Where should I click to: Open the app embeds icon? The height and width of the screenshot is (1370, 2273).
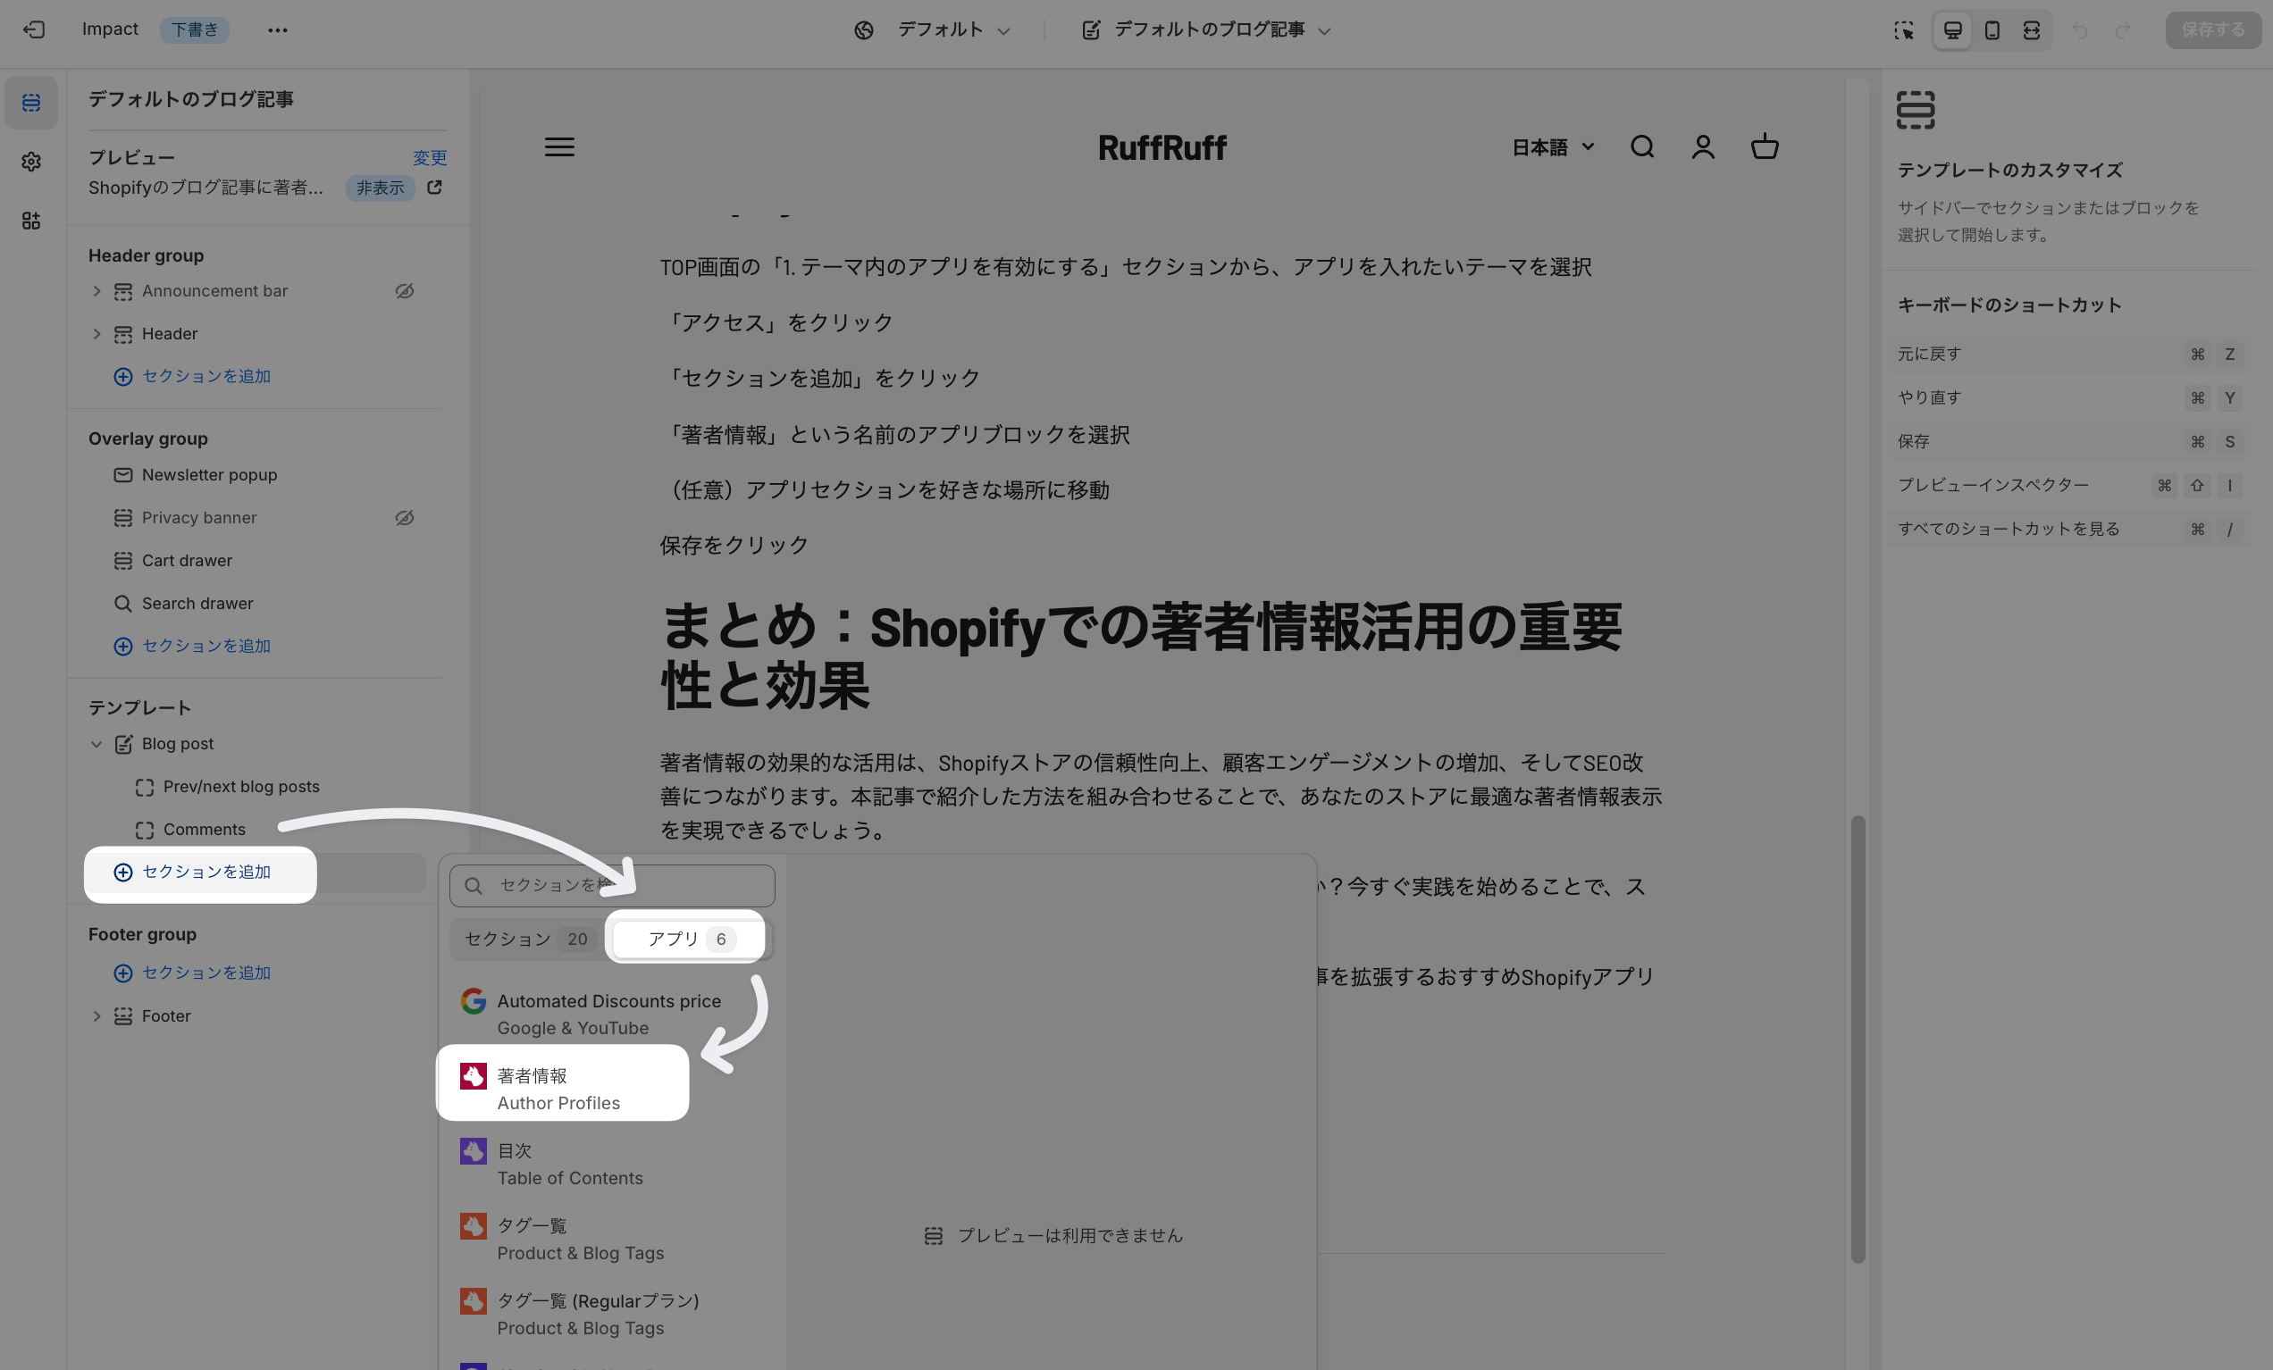(x=31, y=221)
